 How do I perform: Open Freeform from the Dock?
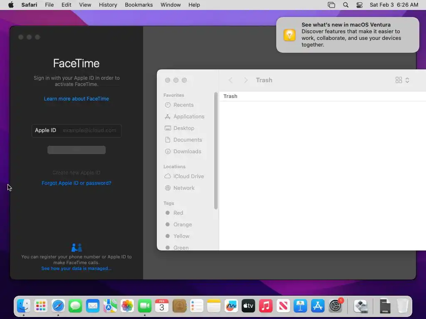[x=231, y=306]
